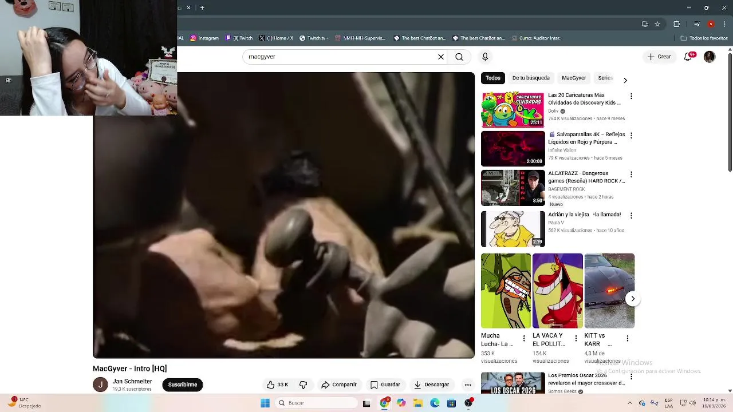
Task: Open Chrome media control icon
Action: pyautogui.click(x=697, y=24)
